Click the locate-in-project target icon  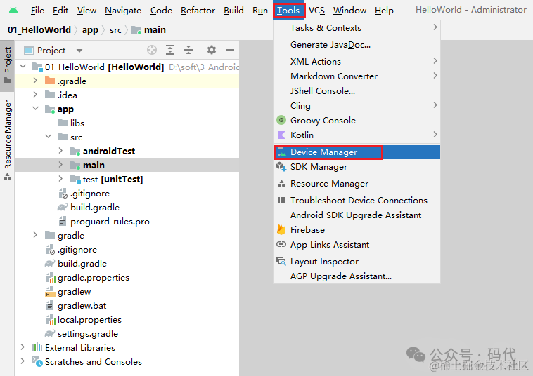(x=152, y=50)
